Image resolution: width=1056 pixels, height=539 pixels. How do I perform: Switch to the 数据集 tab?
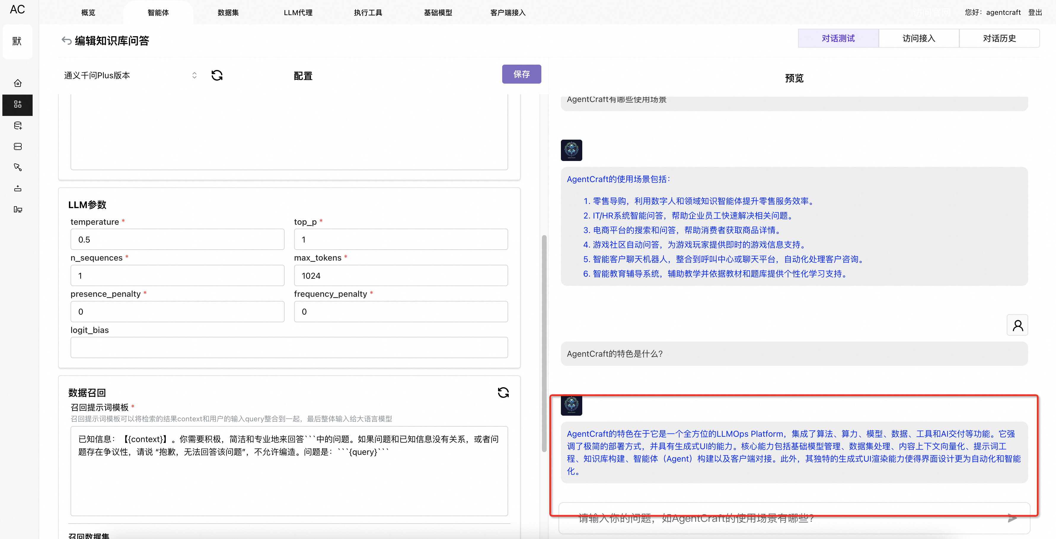(228, 12)
